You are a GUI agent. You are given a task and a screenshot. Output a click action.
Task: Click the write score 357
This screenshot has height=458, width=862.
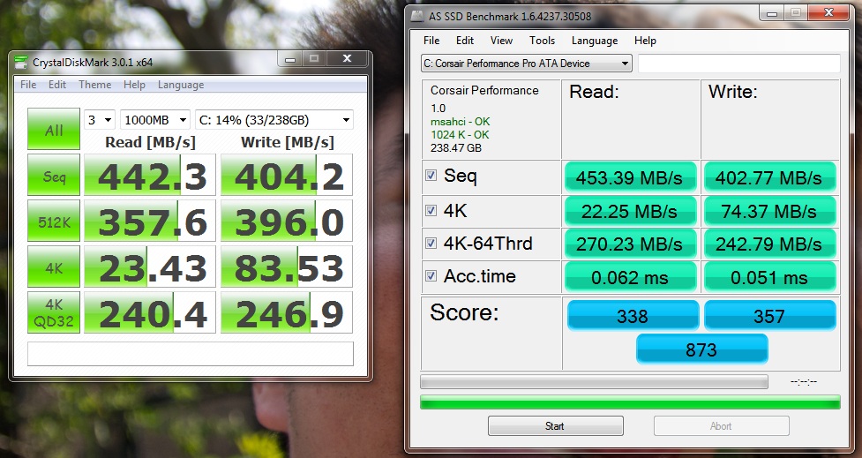tap(769, 316)
